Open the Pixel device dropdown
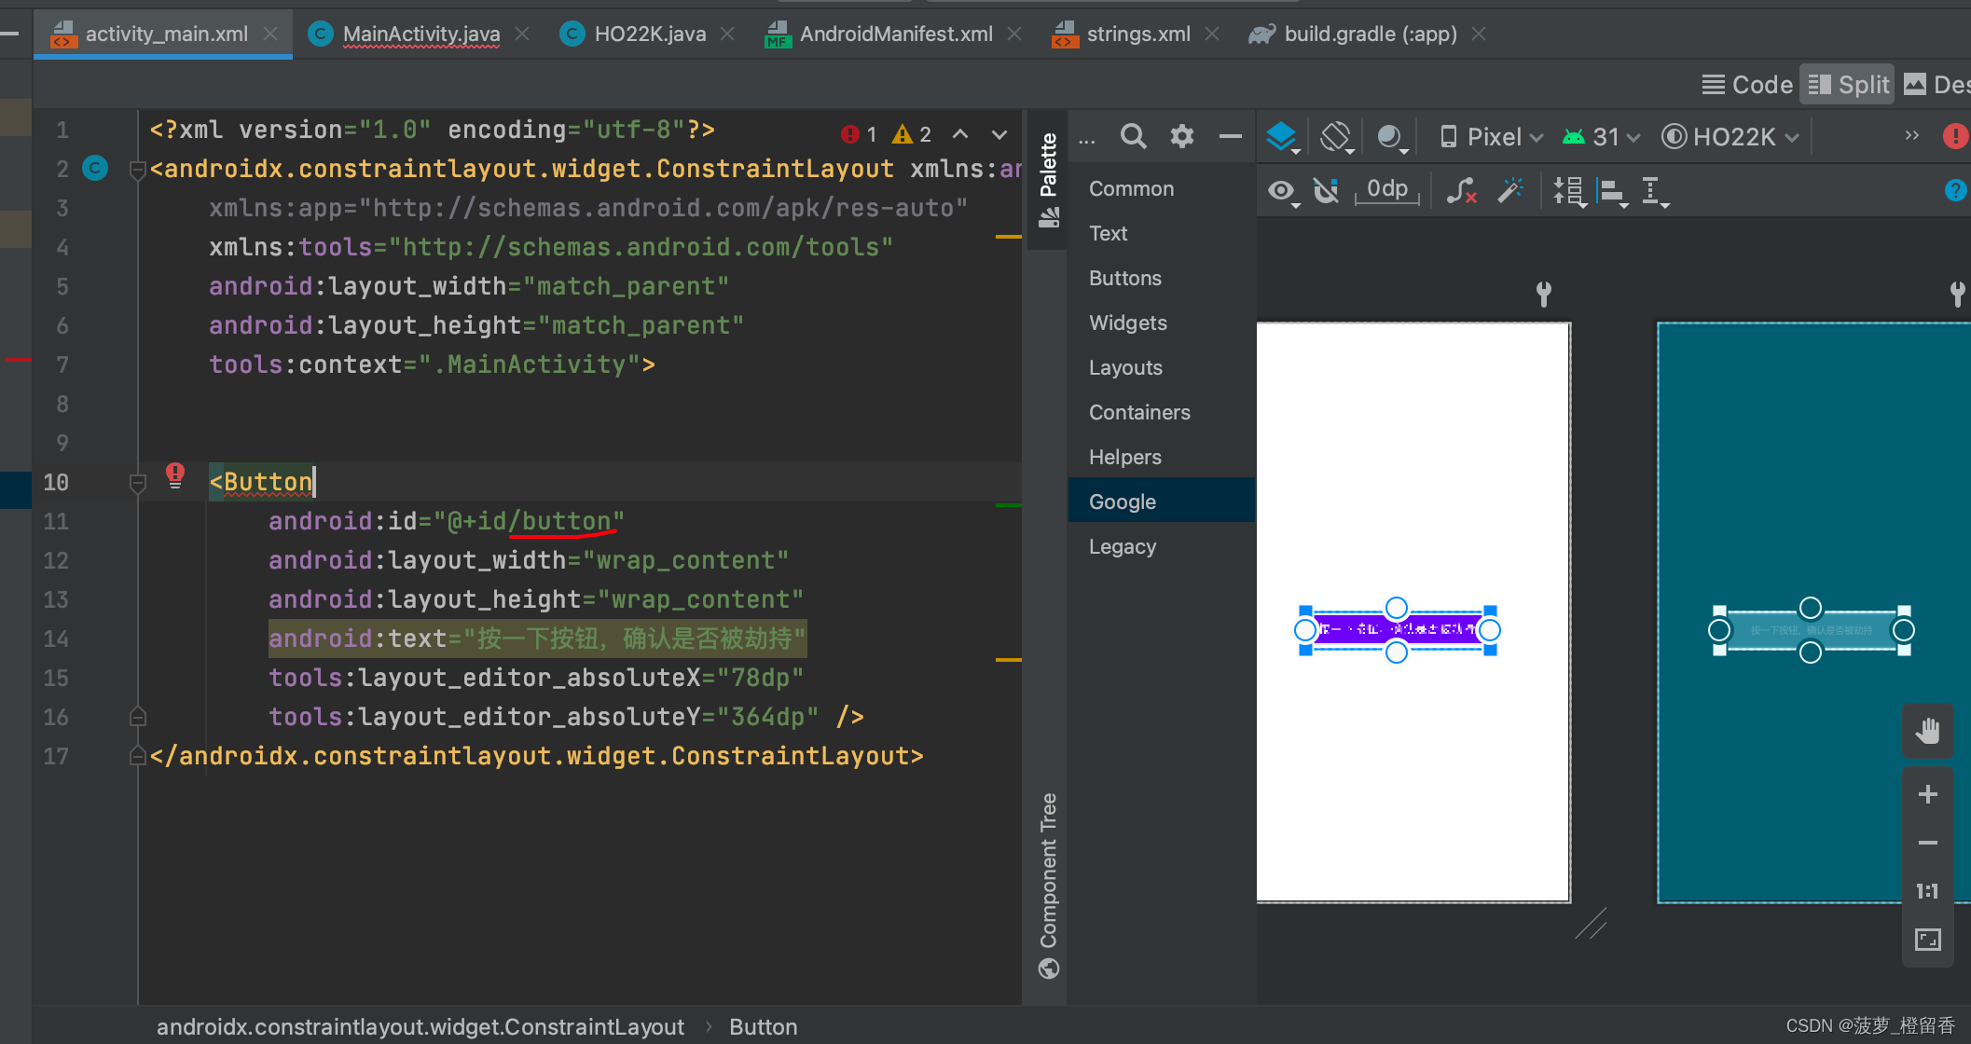Image resolution: width=1971 pixels, height=1044 pixels. pos(1492,137)
